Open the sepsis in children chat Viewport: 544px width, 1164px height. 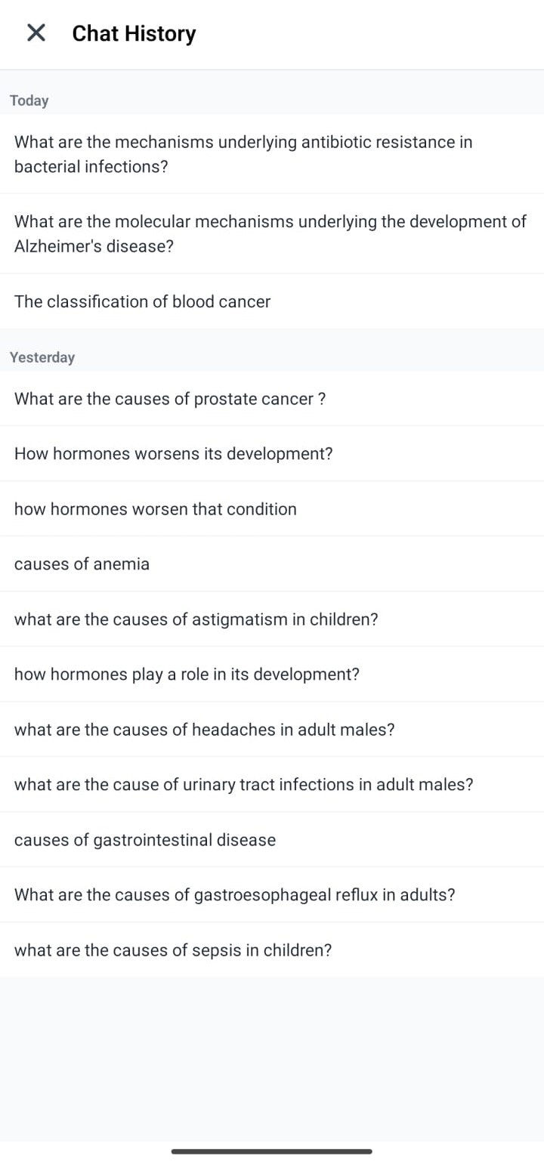coord(173,950)
